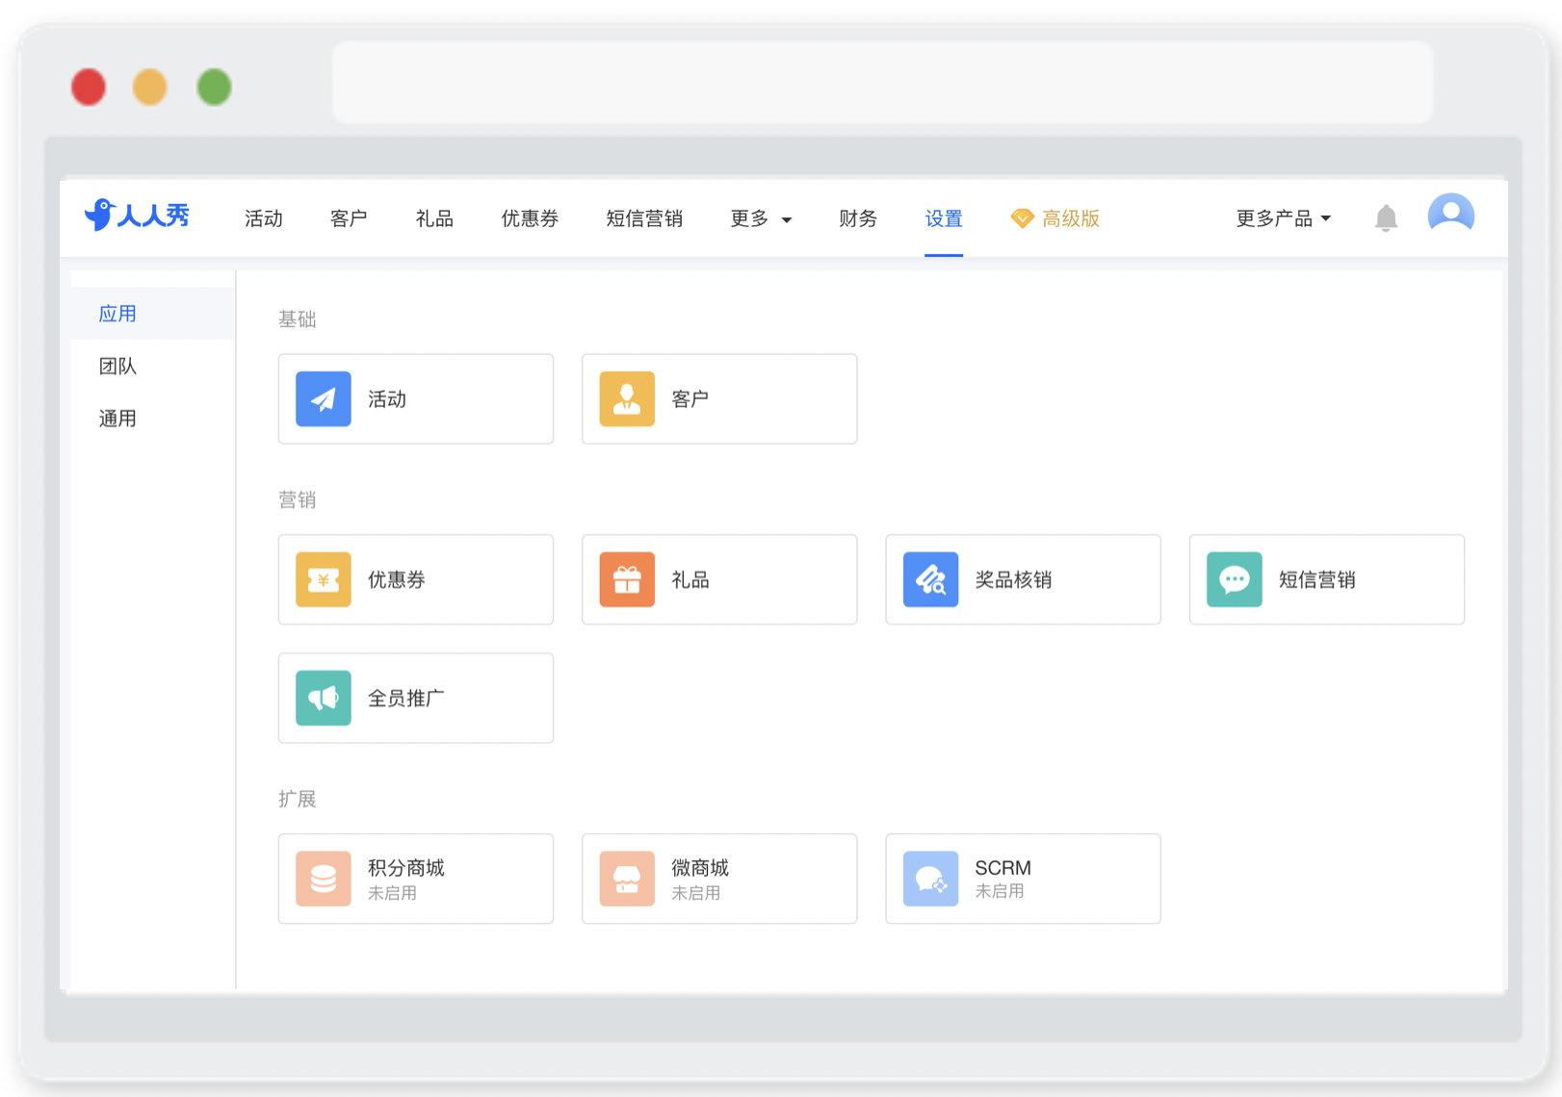Click the 短信营销 chat bubble icon

point(1235,579)
